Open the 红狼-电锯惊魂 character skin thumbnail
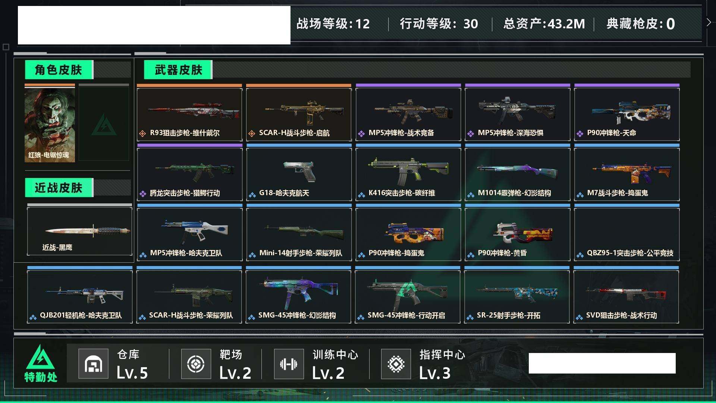The image size is (716, 403). [50, 123]
